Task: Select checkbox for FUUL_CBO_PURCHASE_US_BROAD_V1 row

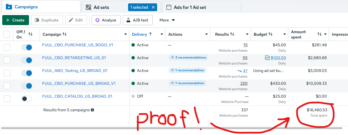Action: (7, 86)
